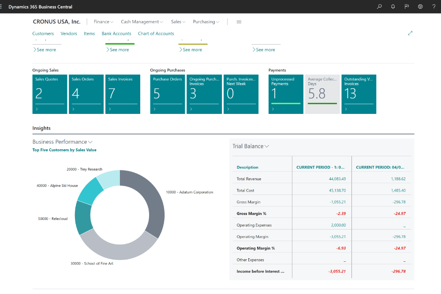Viewport: 441px width, 294px height.
Task: Open the hamburger more-menu icon
Action: pos(239,22)
